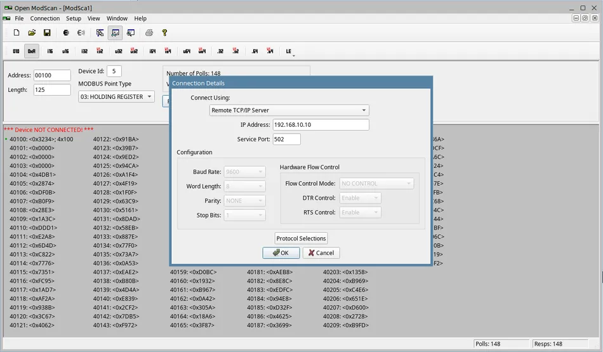Click the IP Address field

(321, 124)
